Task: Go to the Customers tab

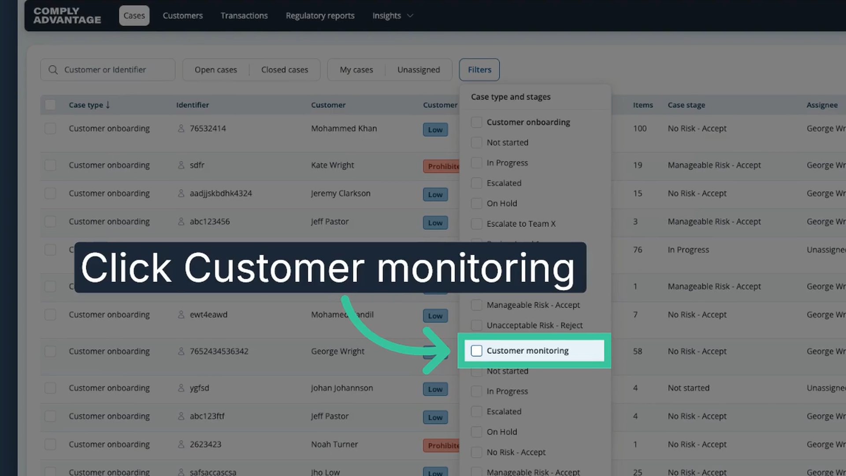Action: click(182, 15)
